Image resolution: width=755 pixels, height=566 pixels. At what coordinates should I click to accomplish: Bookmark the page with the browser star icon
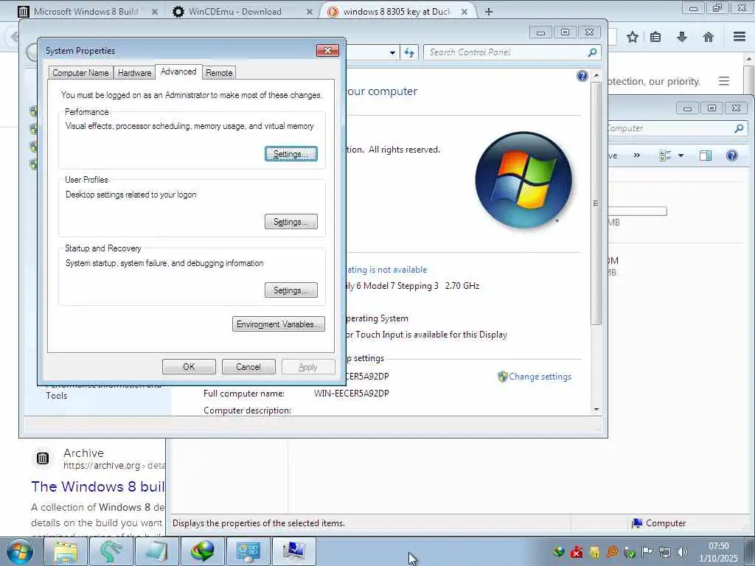point(632,37)
